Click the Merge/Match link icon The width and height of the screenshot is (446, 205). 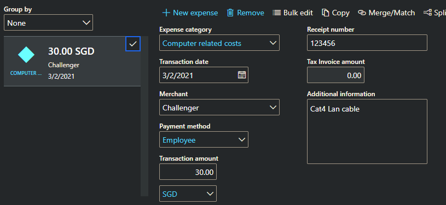pos(362,13)
